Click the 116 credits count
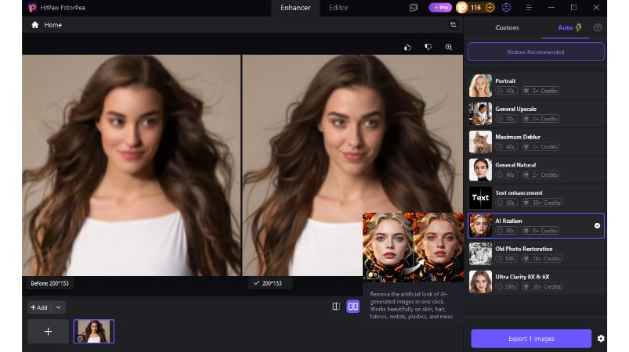Viewport: 629px width, 352px height. (x=475, y=8)
